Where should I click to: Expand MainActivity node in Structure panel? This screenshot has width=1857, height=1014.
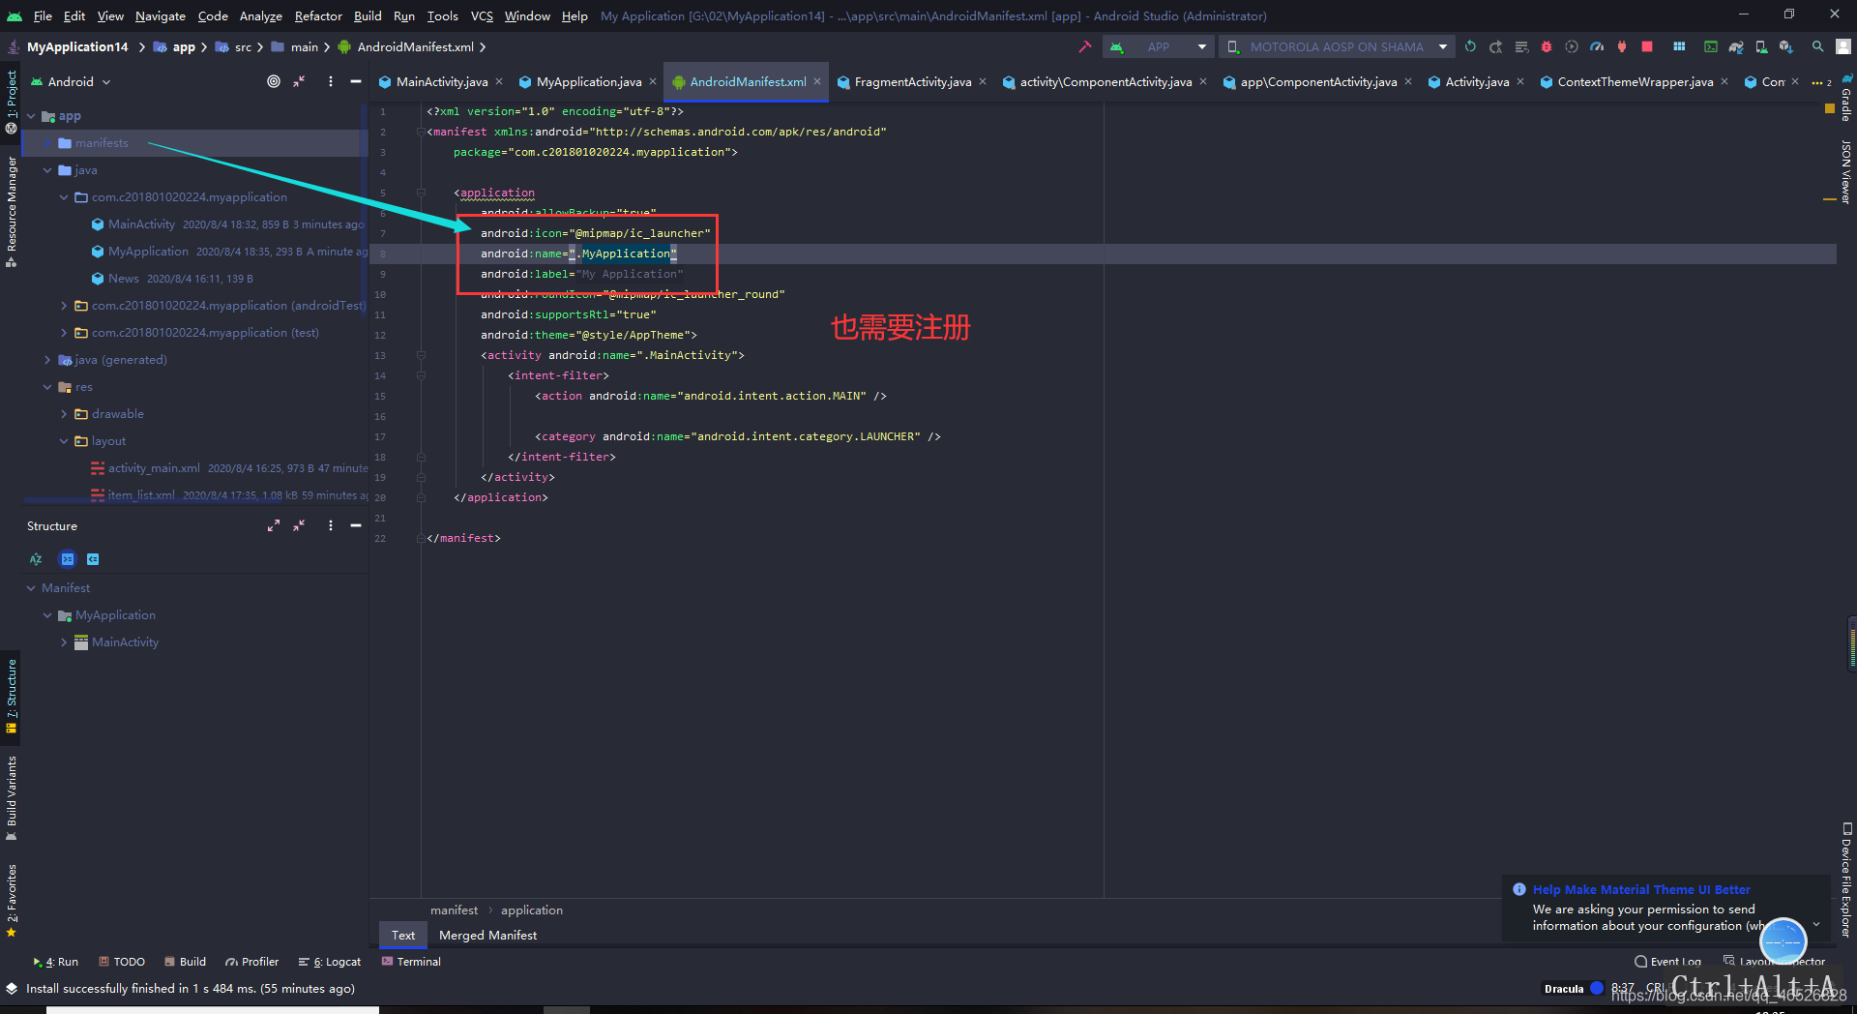(64, 642)
